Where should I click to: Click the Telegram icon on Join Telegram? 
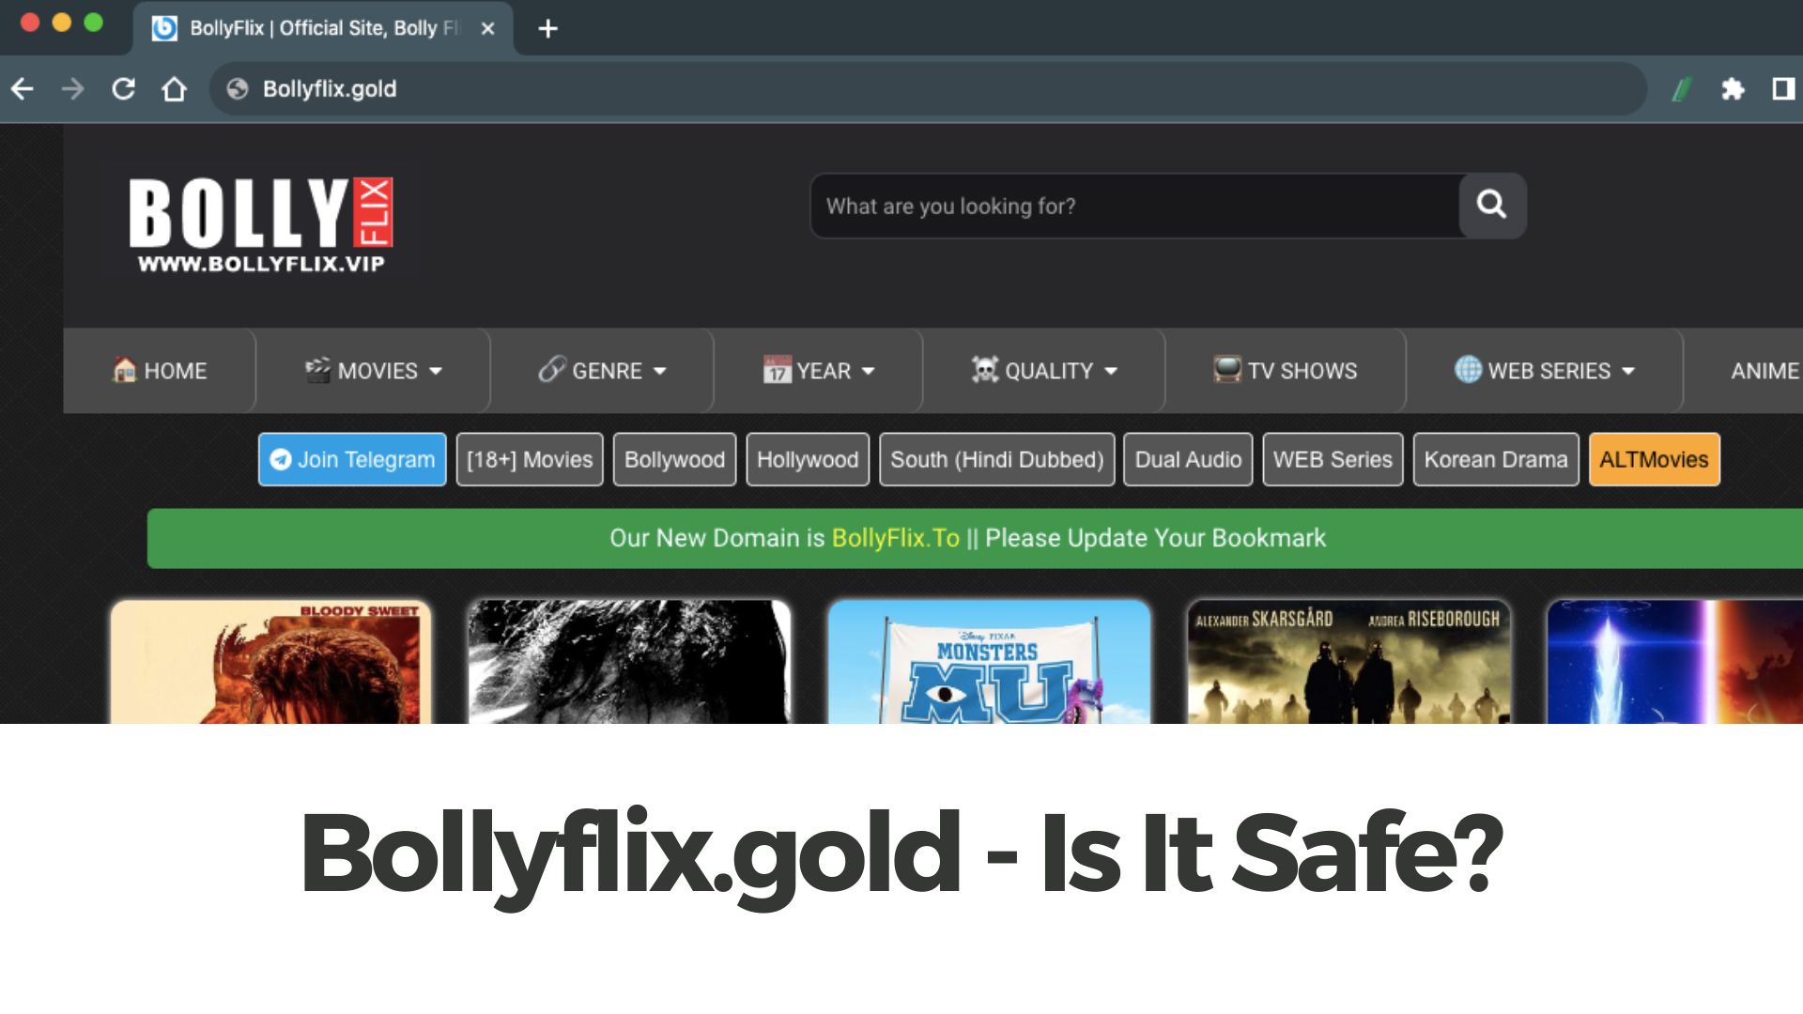[280, 459]
